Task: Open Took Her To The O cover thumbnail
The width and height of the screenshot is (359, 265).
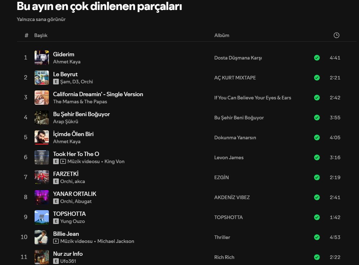Action: (42, 157)
